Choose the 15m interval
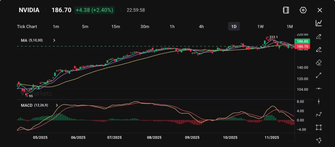Image resolution: width=335 pixels, height=147 pixels. click(x=115, y=26)
